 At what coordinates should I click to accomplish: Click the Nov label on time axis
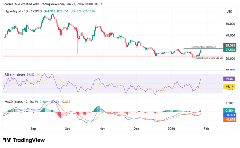(102, 129)
